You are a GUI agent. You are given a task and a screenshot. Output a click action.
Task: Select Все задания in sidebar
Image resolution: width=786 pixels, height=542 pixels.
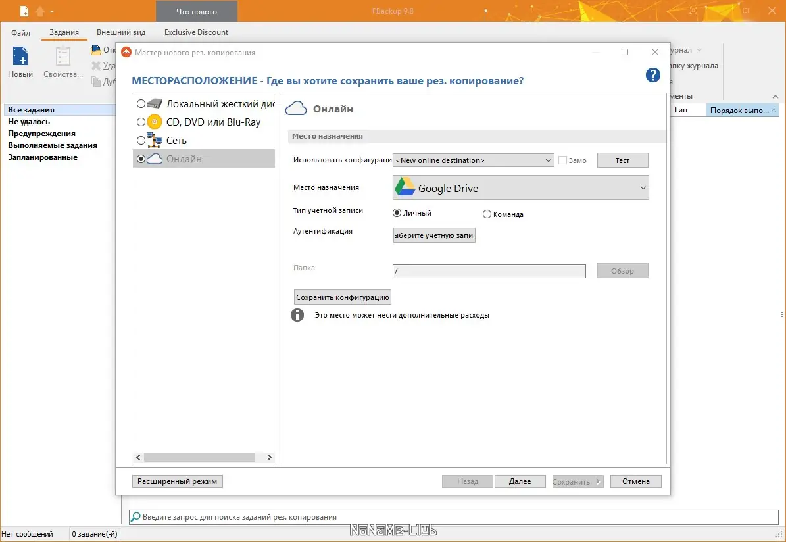click(x=59, y=109)
